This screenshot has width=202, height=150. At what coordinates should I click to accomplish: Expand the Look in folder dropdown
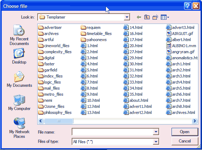pyautogui.click(x=127, y=17)
